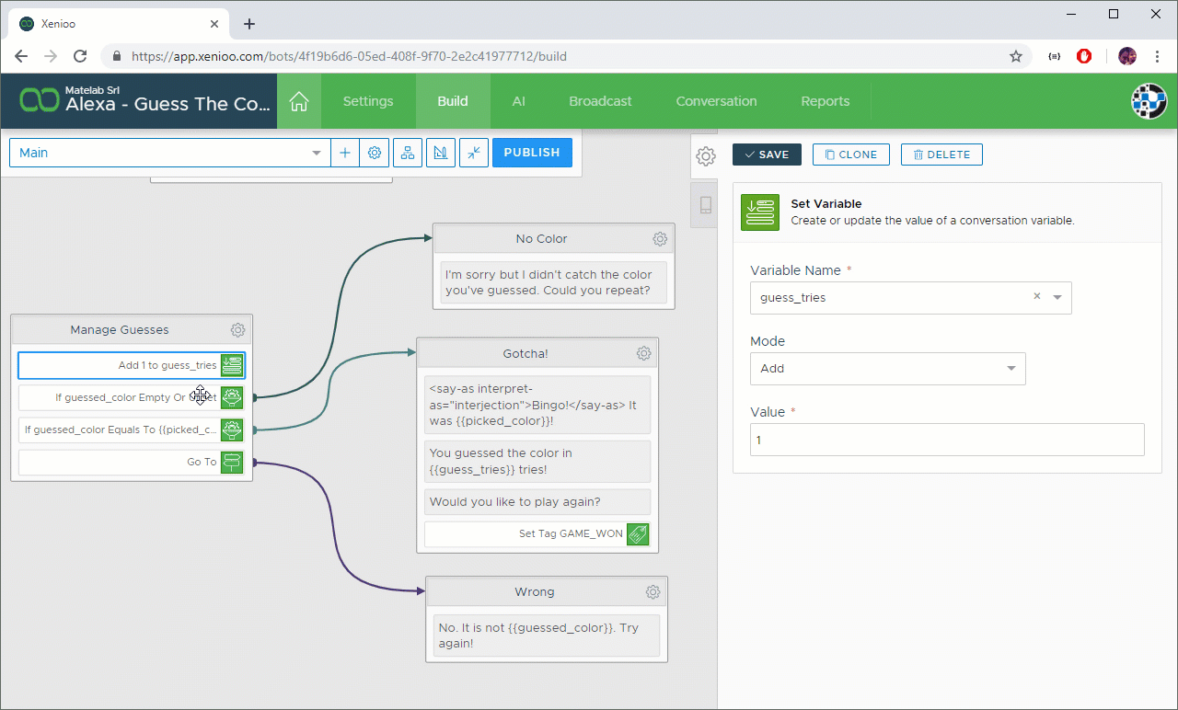This screenshot has width=1178, height=710.
Task: Click the Bingo interjection message
Action: click(537, 405)
